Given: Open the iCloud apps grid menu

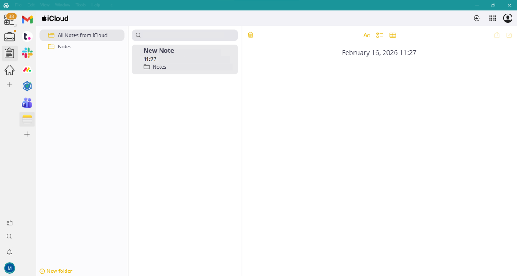Looking at the screenshot, I should click(492, 18).
